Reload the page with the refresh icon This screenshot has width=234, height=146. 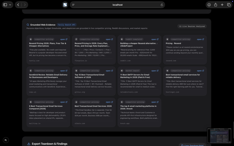[x=162, y=5]
